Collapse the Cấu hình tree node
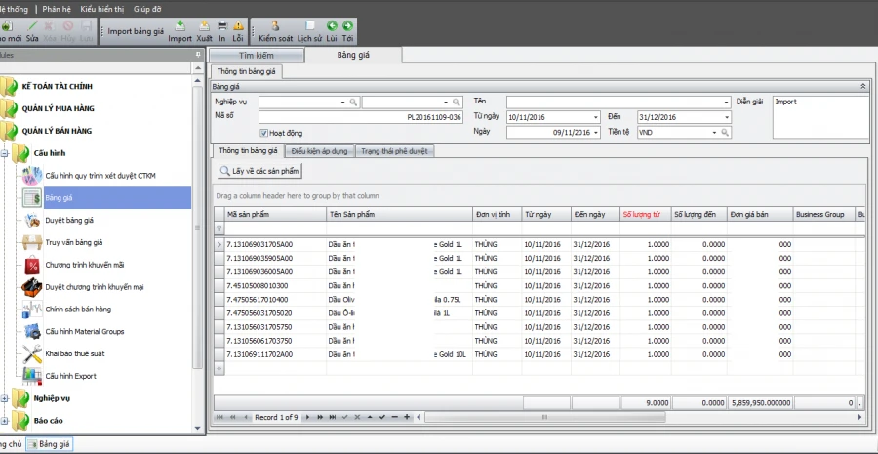The width and height of the screenshot is (878, 454). coord(5,153)
